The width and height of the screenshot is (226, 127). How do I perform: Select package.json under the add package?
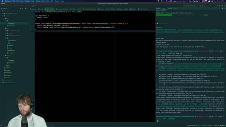click(x=11, y=26)
